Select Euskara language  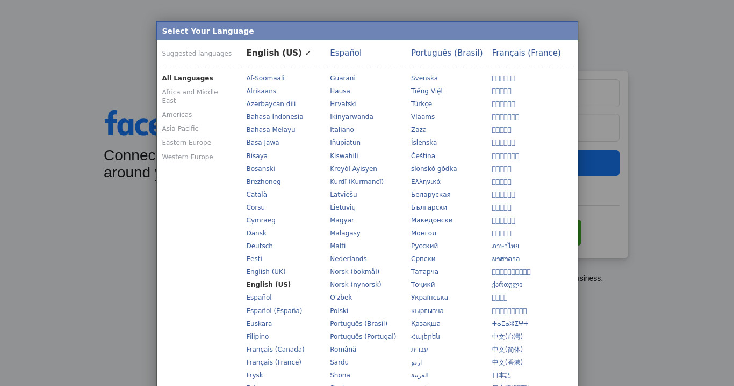tap(259, 324)
